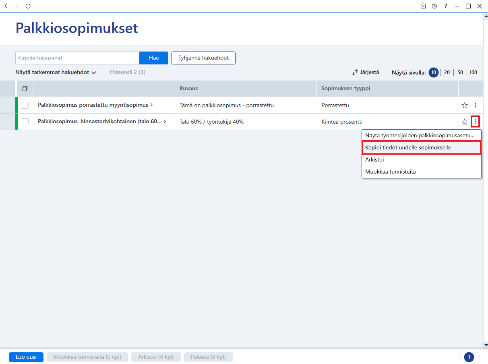
Task: Show 50 items per page
Action: coord(460,72)
